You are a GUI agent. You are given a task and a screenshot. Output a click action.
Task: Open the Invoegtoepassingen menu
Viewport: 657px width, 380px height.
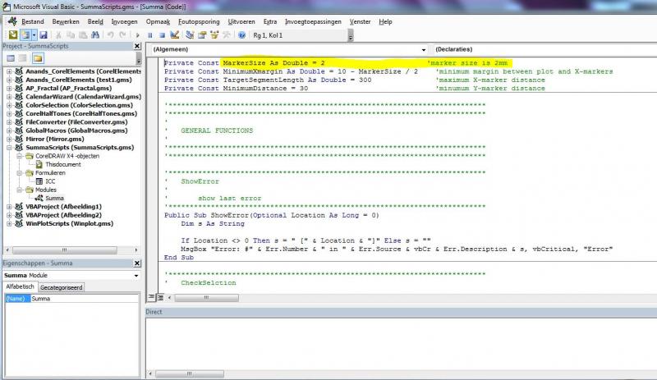click(313, 21)
